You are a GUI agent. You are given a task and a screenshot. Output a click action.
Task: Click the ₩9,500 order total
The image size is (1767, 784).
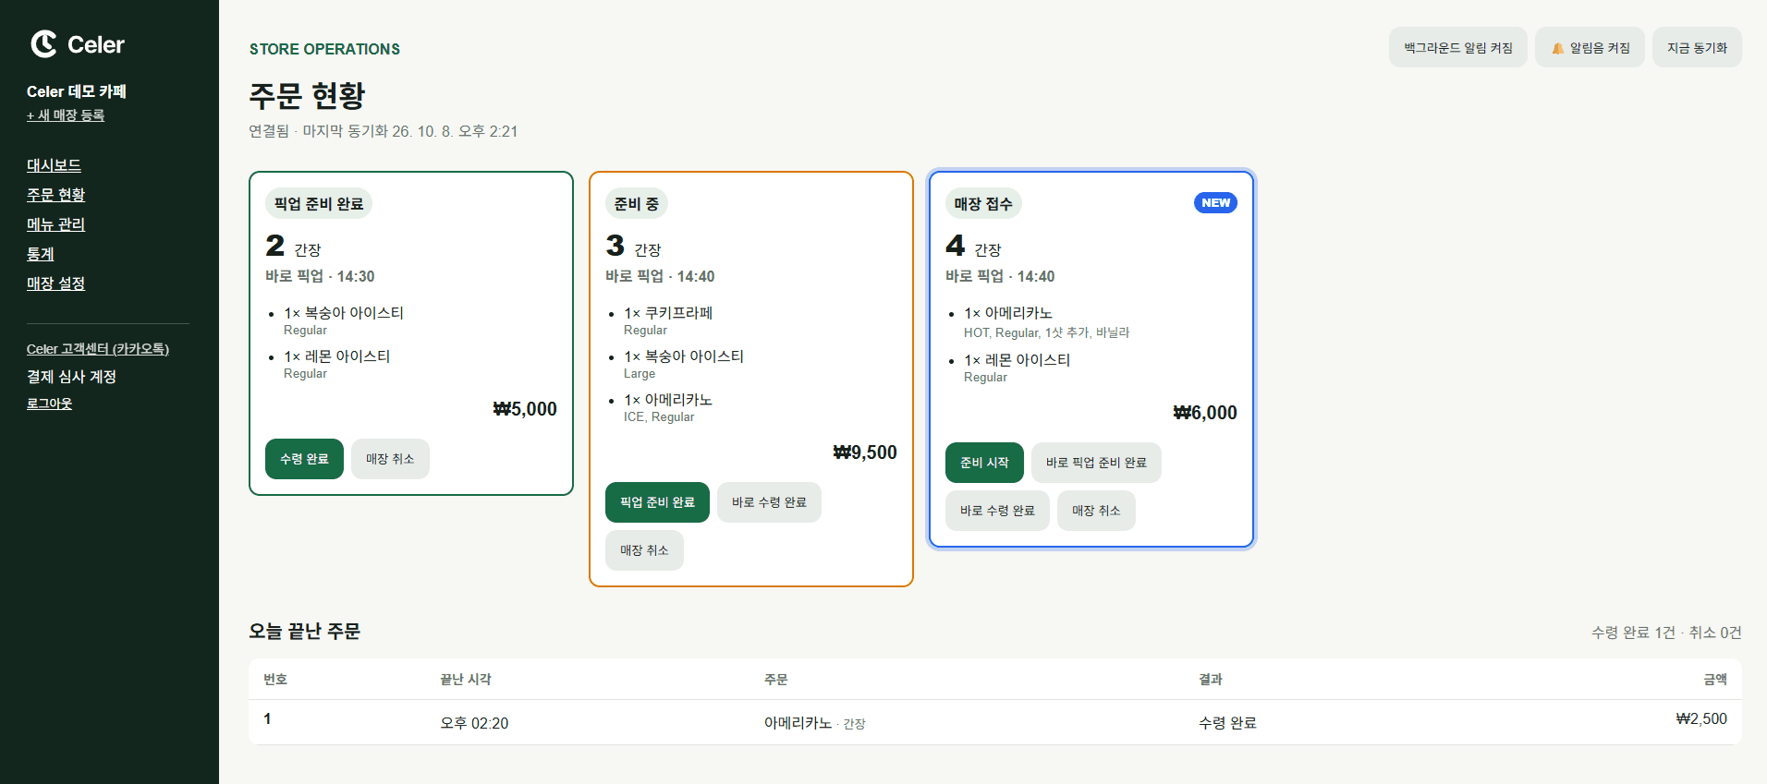tap(865, 452)
